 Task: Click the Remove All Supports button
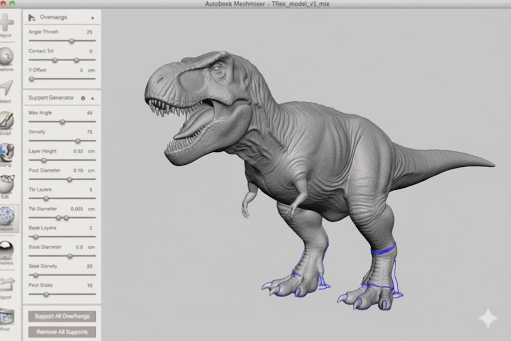(x=62, y=332)
